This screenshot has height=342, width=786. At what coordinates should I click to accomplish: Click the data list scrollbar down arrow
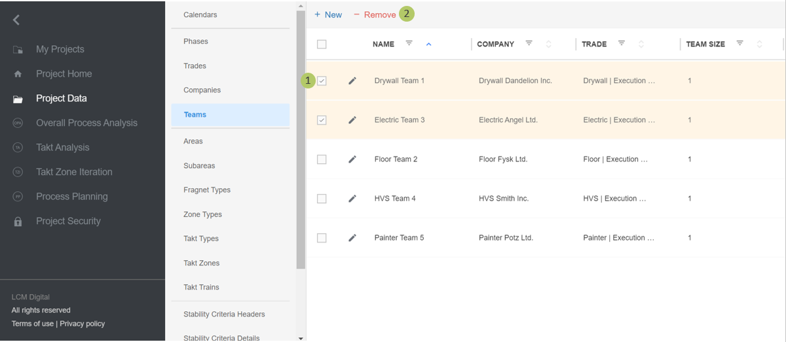[x=301, y=338]
